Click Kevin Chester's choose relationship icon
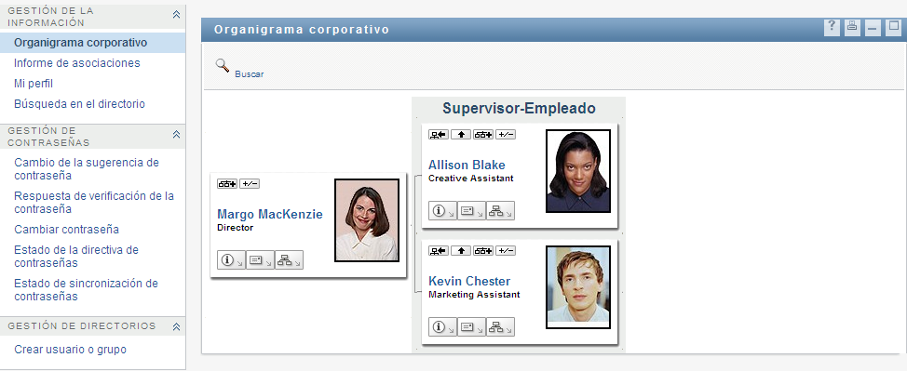The image size is (907, 371). (x=483, y=251)
